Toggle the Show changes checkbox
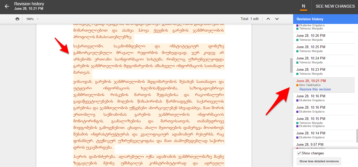 pos(299,153)
